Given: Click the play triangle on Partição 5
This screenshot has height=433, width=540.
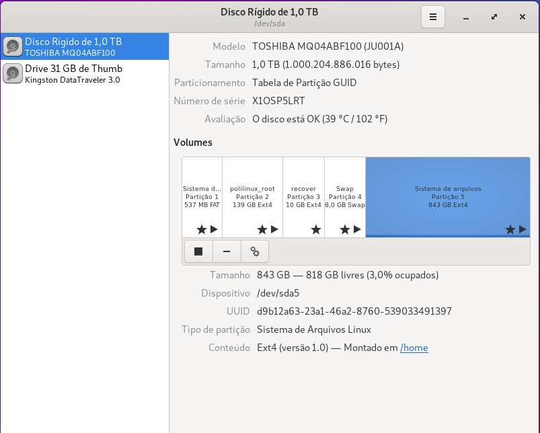Looking at the screenshot, I should click(x=523, y=229).
